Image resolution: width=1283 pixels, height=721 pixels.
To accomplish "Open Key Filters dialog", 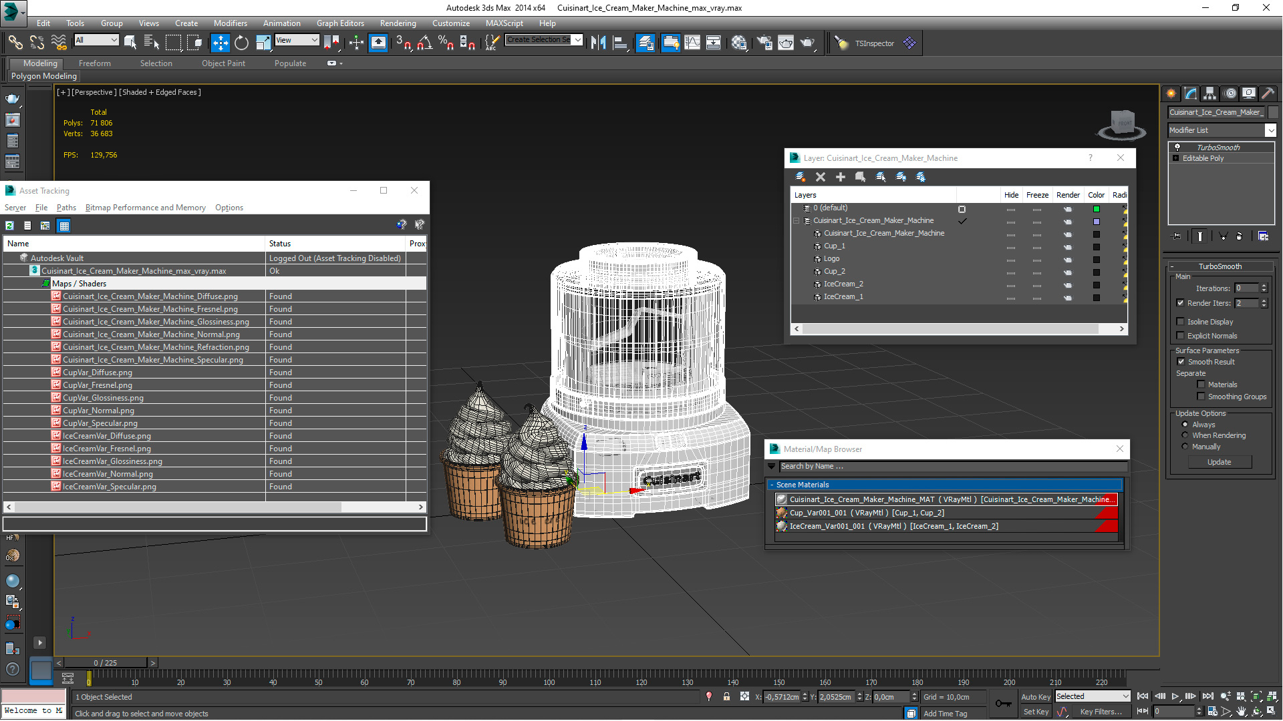I will (1101, 712).
